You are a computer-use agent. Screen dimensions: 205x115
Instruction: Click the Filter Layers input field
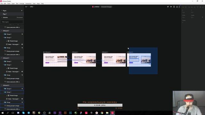pyautogui.click(x=12, y=22)
